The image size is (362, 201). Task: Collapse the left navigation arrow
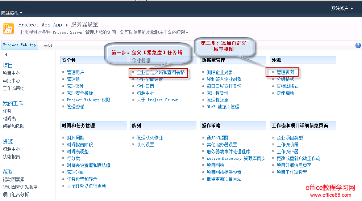pyautogui.click(x=6, y=55)
